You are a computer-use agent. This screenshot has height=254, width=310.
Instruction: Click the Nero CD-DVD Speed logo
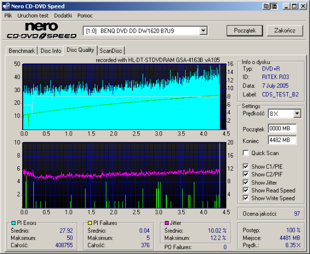(42, 31)
